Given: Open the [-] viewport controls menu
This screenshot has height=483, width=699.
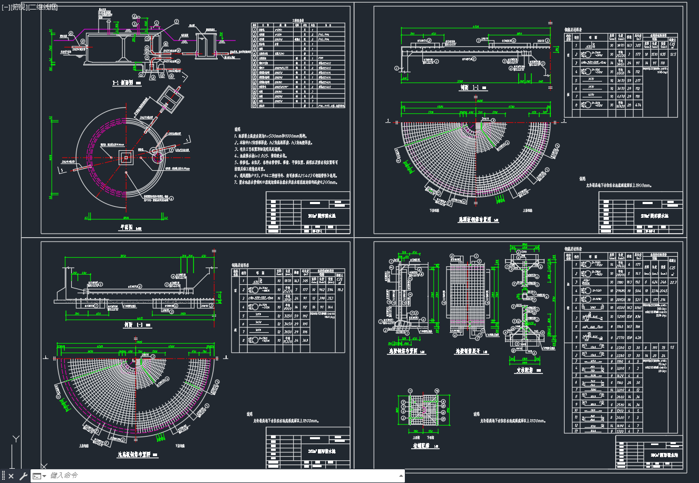Looking at the screenshot, I should coord(5,7).
